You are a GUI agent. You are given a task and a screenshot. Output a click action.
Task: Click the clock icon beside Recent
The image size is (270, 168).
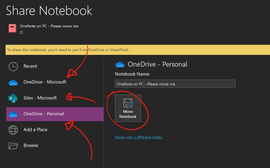(13, 66)
